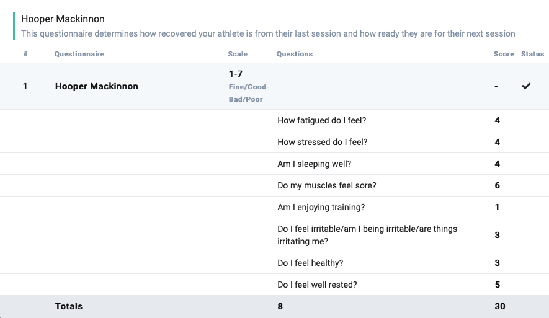Click the 1-7 scale label

236,74
